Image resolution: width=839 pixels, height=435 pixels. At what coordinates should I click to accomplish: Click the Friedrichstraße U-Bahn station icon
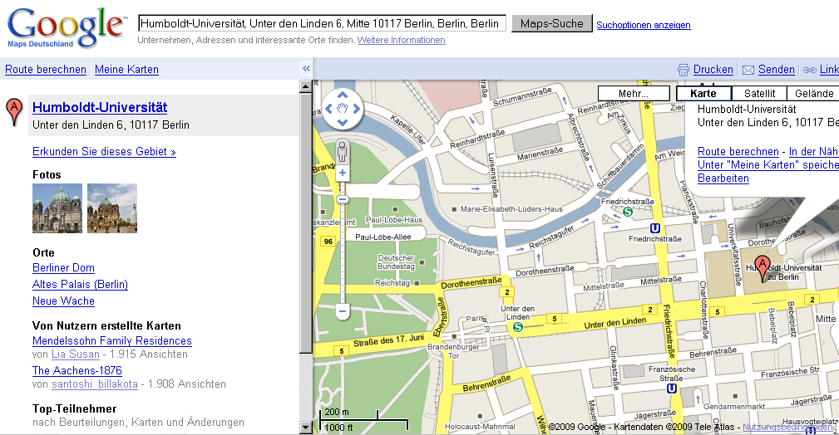pyautogui.click(x=655, y=228)
